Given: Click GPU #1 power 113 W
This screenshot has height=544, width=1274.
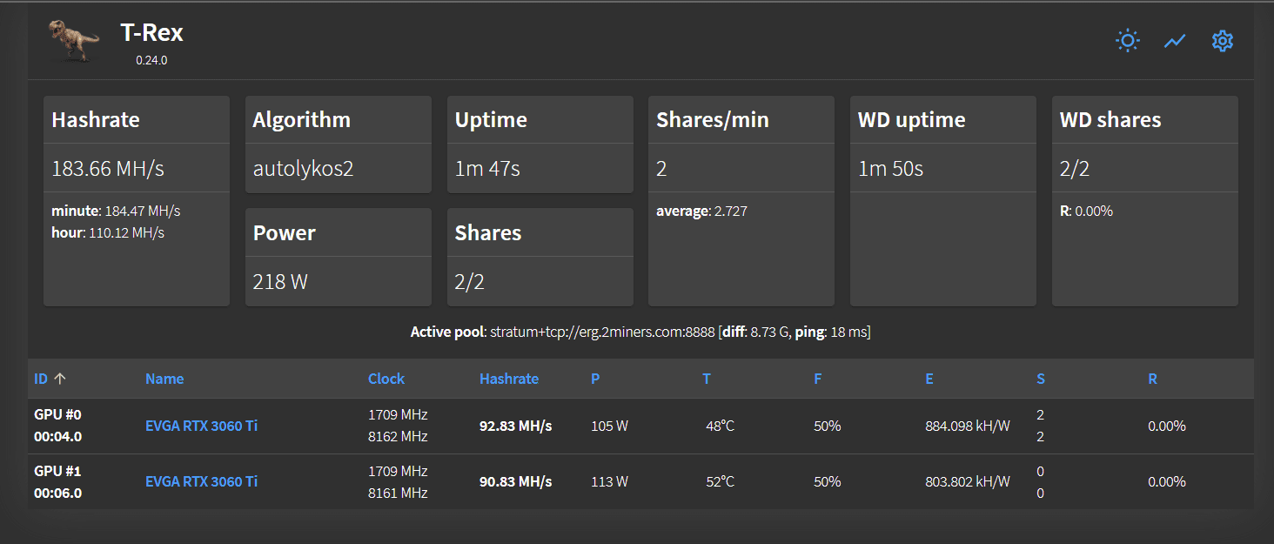Looking at the screenshot, I should coord(609,481).
